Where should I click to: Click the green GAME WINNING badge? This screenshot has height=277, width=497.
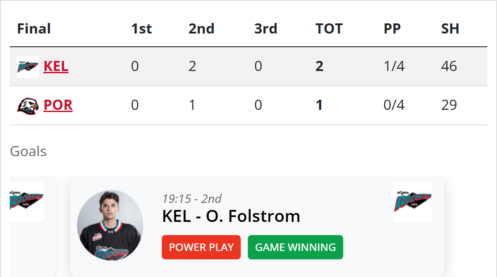pos(295,247)
